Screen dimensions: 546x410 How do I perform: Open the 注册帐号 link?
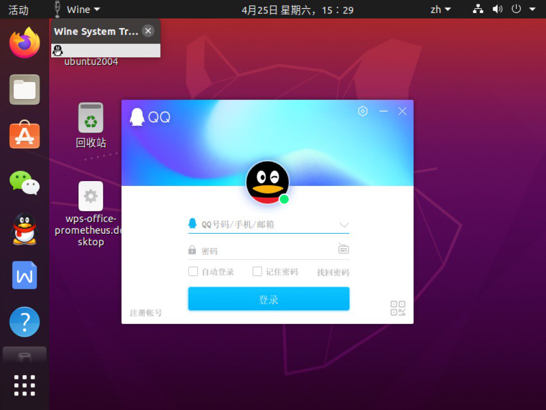pyautogui.click(x=146, y=313)
